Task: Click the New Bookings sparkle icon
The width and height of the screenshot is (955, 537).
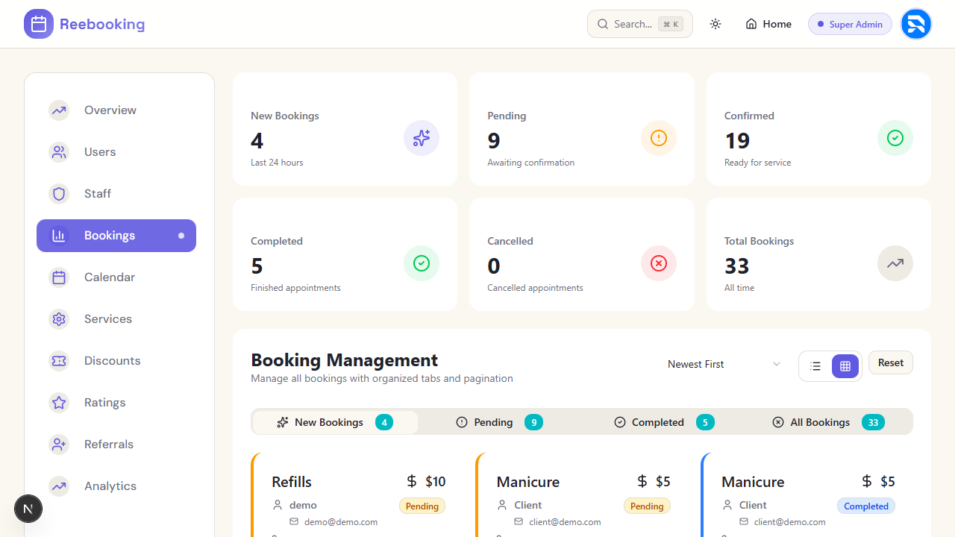Action: click(x=422, y=138)
